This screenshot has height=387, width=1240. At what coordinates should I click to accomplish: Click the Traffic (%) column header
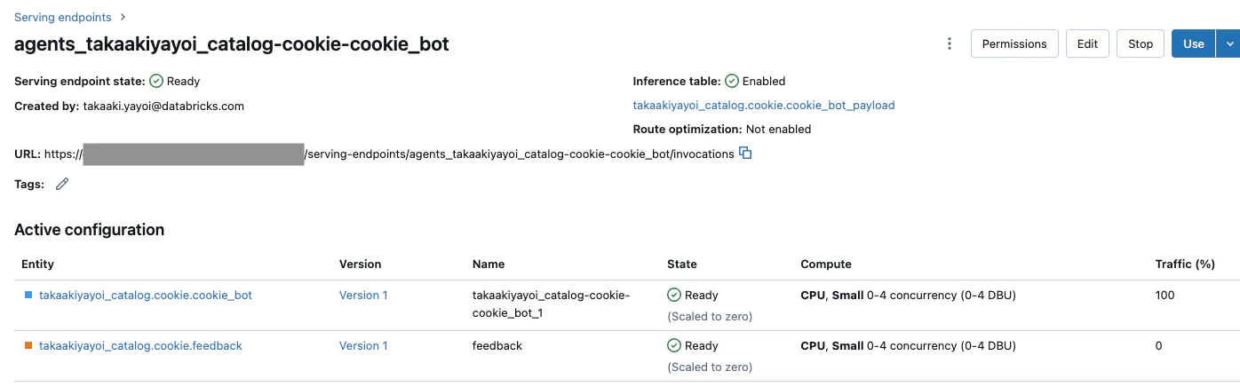click(x=1185, y=264)
